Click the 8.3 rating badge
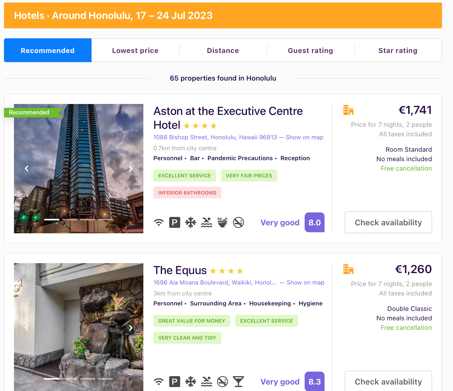 (315, 381)
